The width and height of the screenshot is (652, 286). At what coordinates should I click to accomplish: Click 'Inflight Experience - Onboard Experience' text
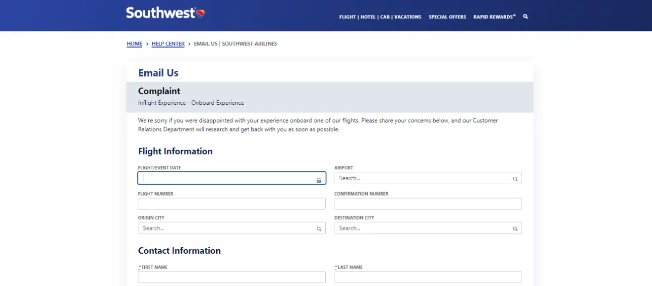191,103
